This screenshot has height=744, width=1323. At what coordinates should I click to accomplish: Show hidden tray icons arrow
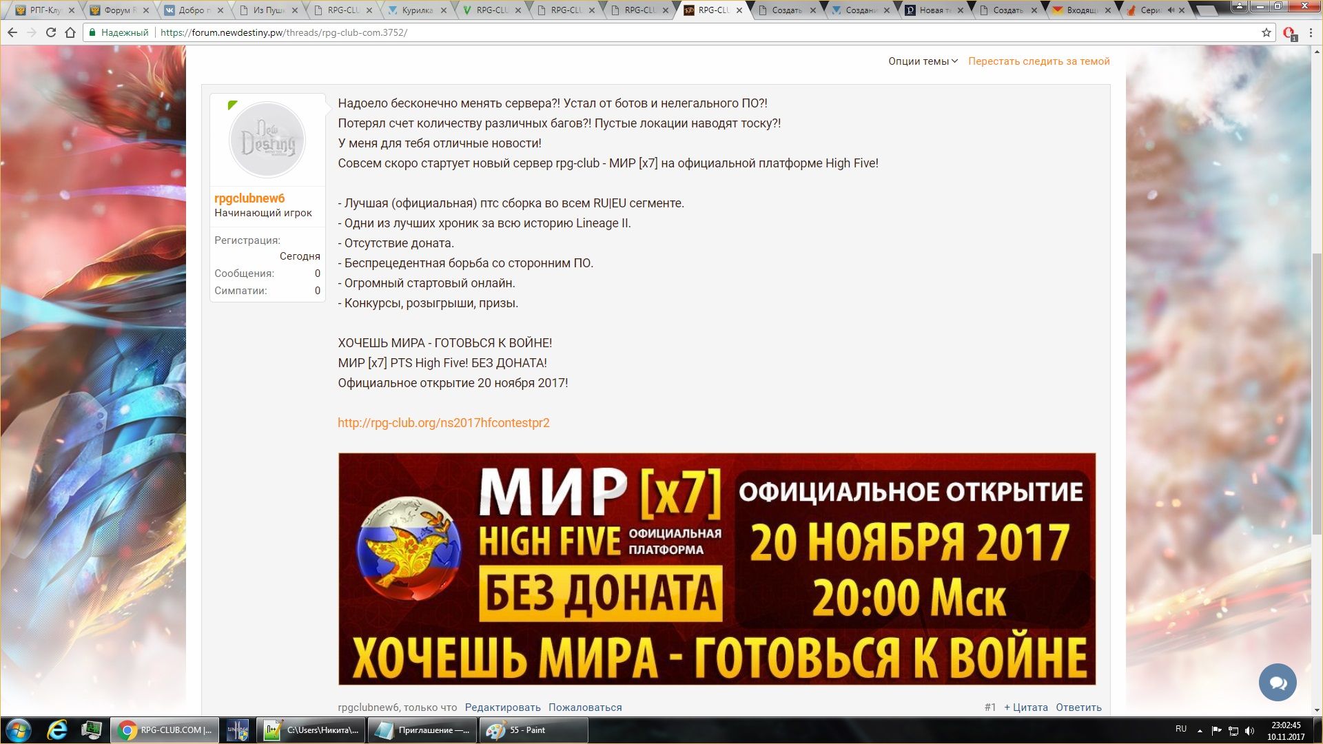(1200, 730)
